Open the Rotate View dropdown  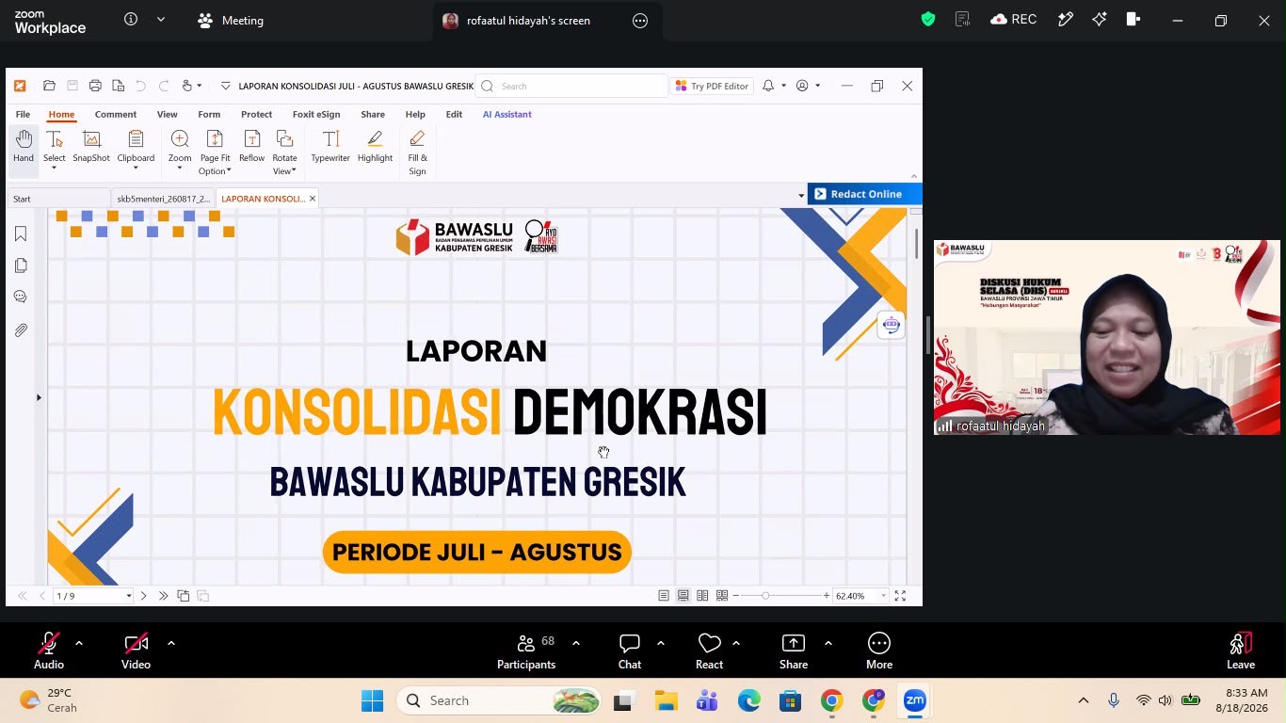pyautogui.click(x=284, y=152)
